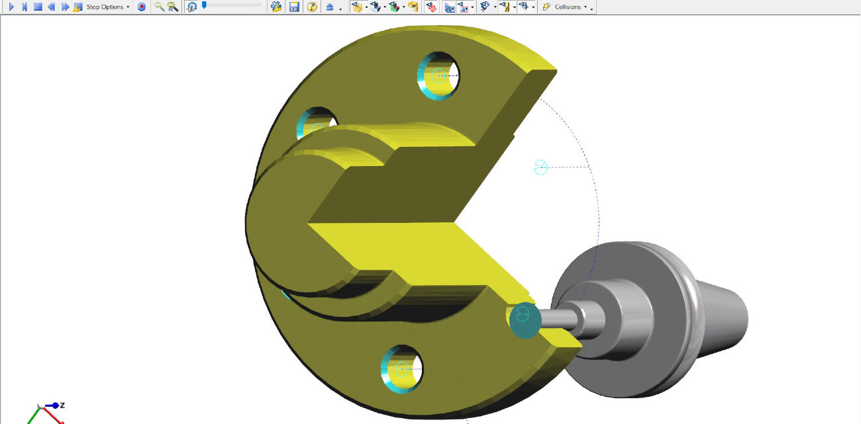The width and height of the screenshot is (861, 424).
Task: Click the yellow tool shank display icon
Action: [x=504, y=7]
